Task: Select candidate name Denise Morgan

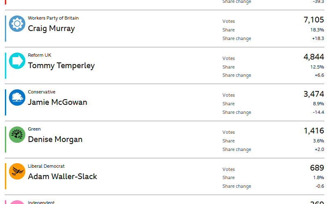Action: [x=55, y=140]
